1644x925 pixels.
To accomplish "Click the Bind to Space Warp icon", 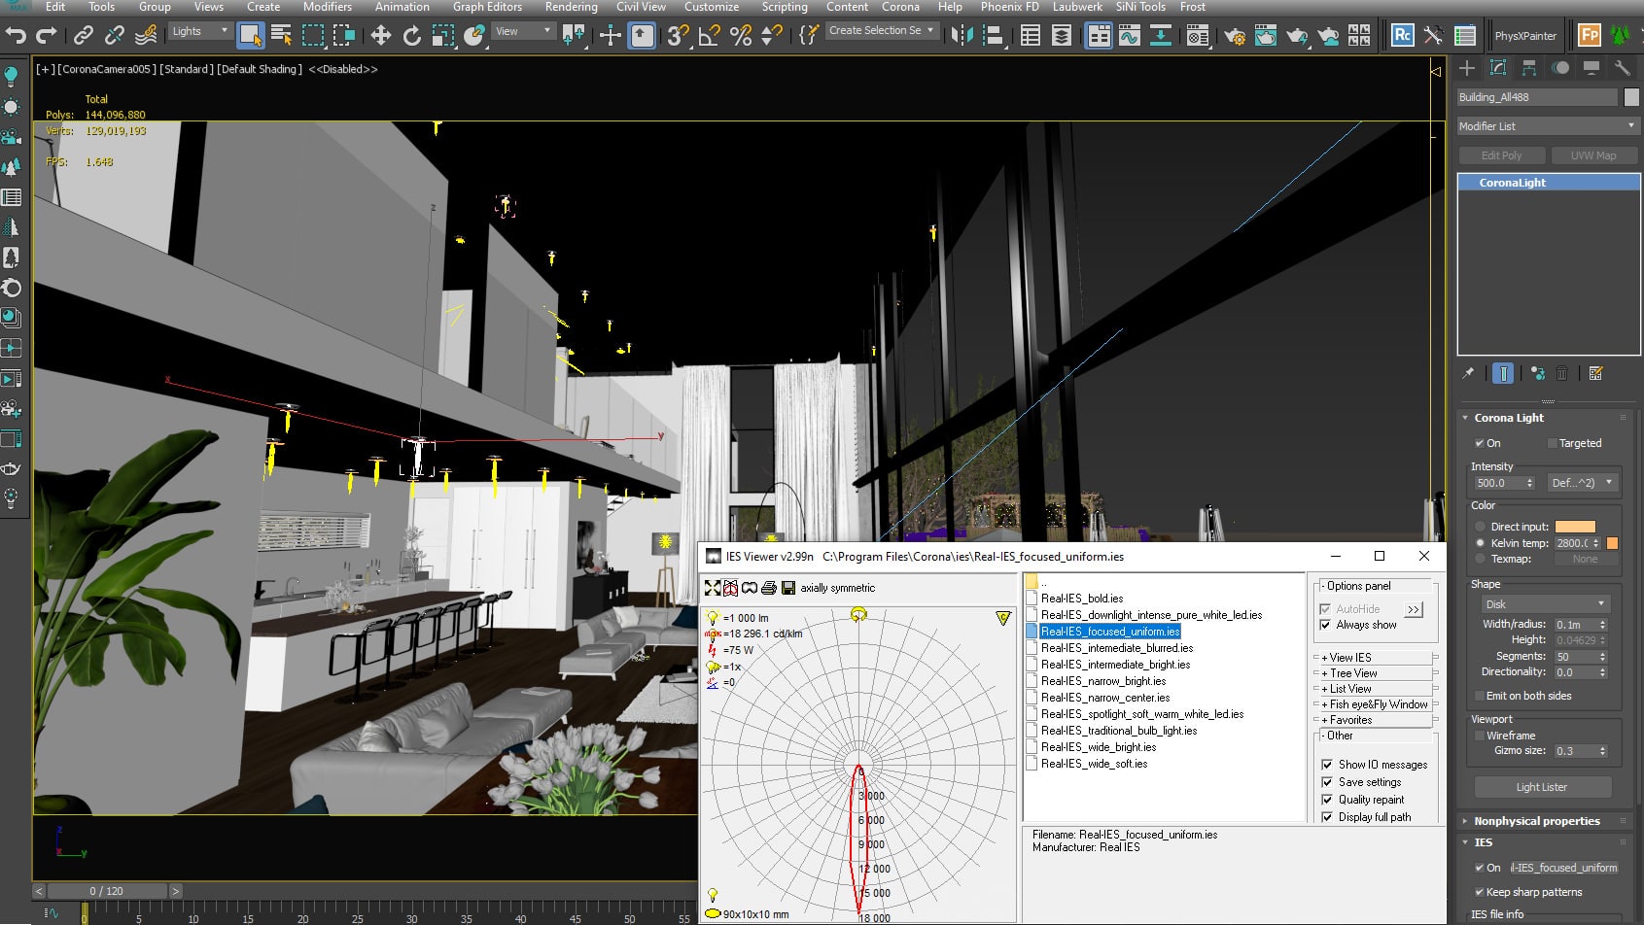I will (x=146, y=36).
